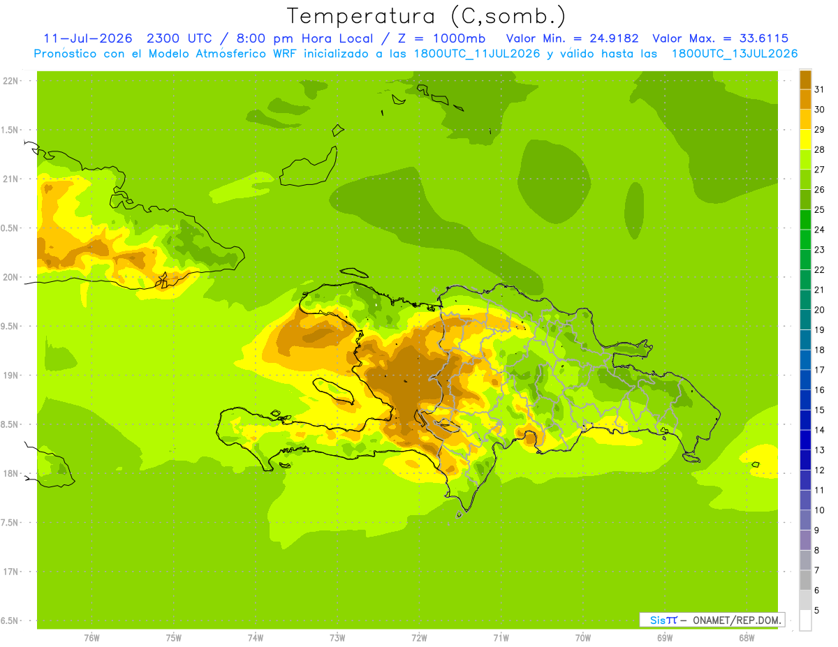Screen dimensions: 838x647
Task: Click the legend value 21
Action: [x=819, y=290]
